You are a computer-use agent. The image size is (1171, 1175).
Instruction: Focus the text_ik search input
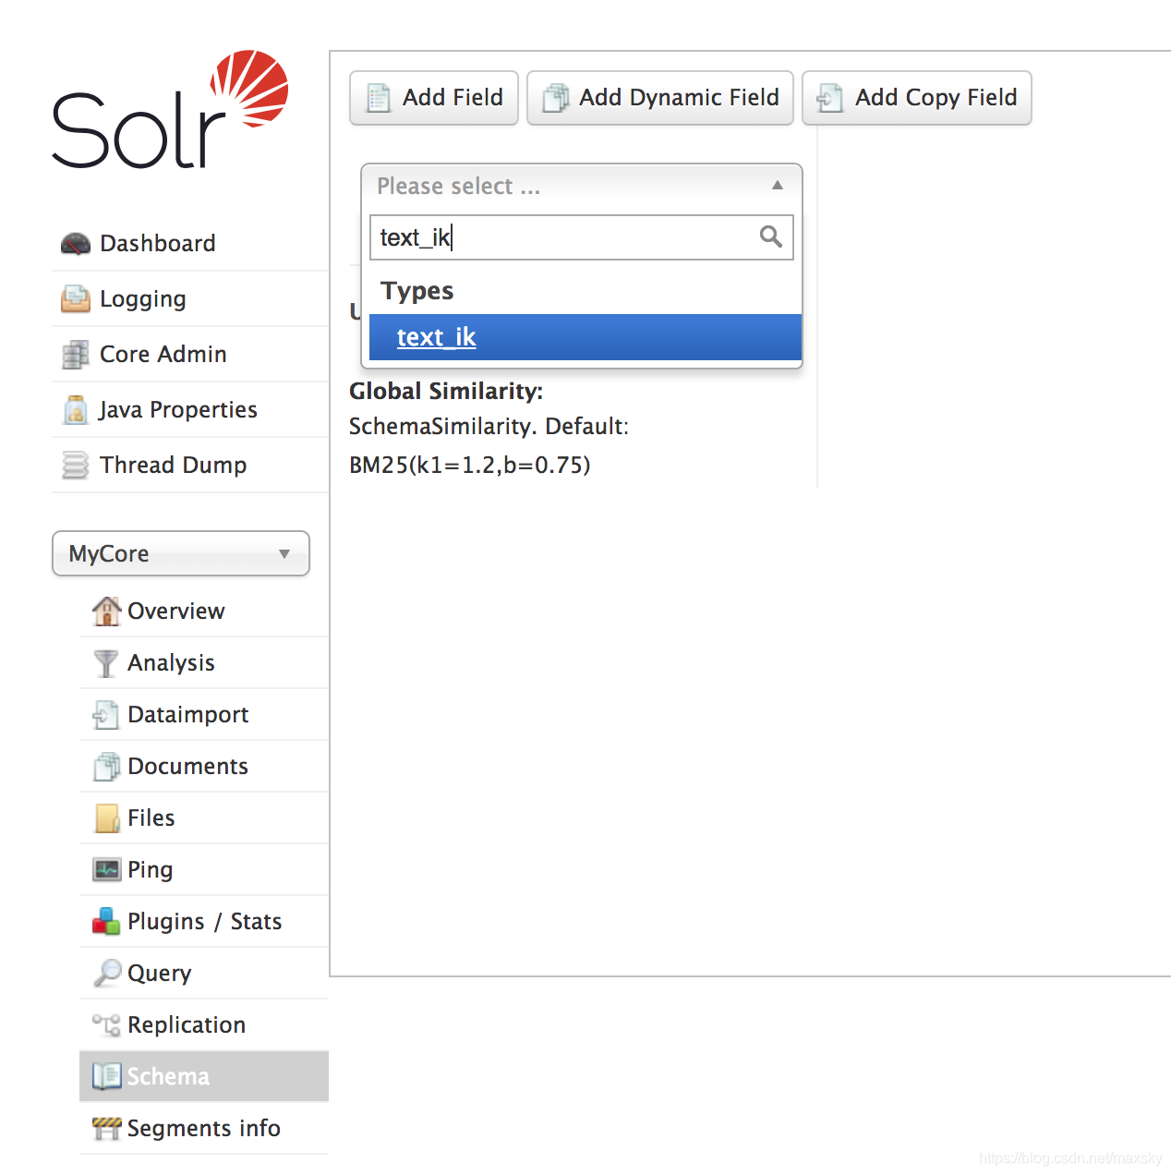pyautogui.click(x=582, y=237)
